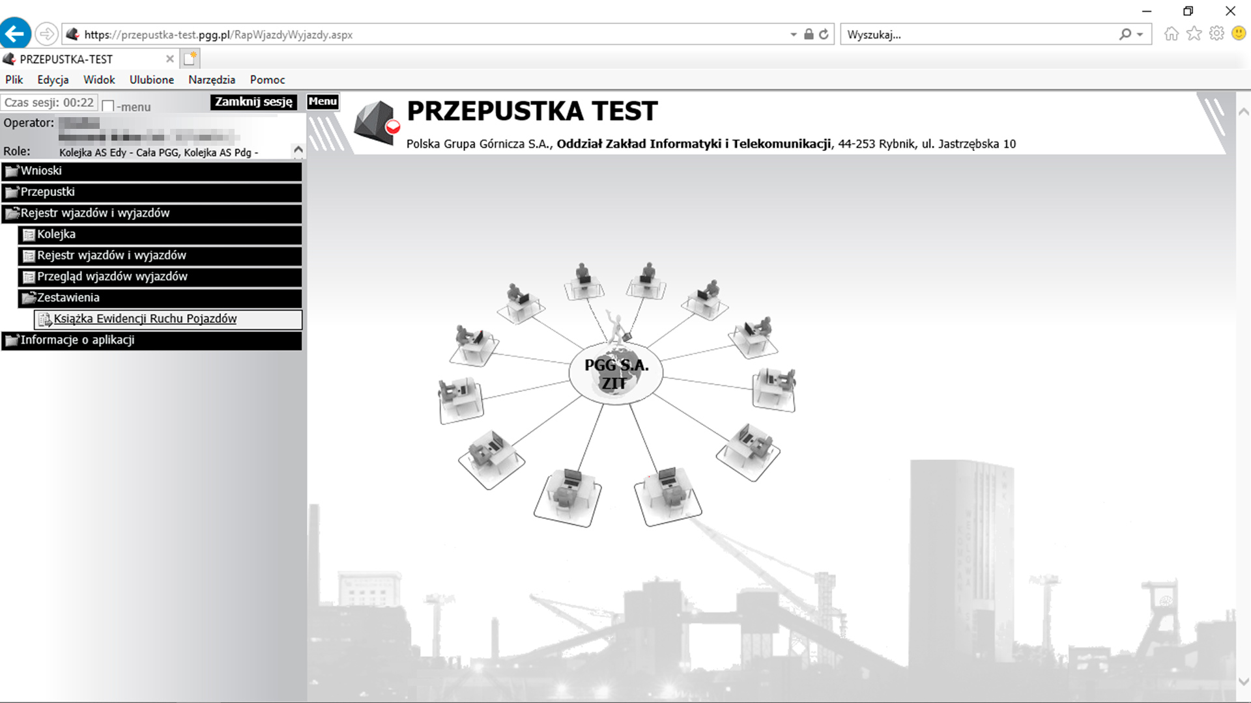The width and height of the screenshot is (1251, 703).
Task: Click the PRZEPUSTKA TEST heading
Action: point(532,111)
